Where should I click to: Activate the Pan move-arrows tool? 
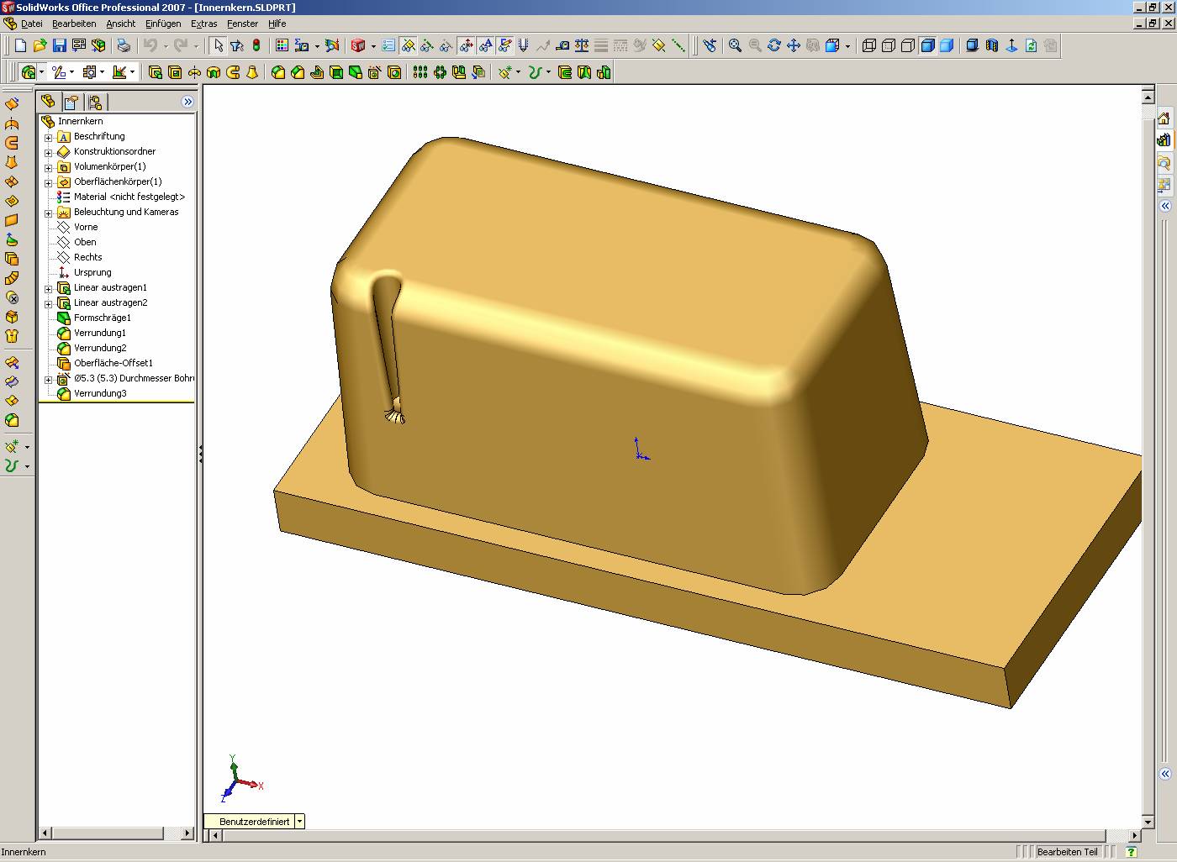[793, 45]
